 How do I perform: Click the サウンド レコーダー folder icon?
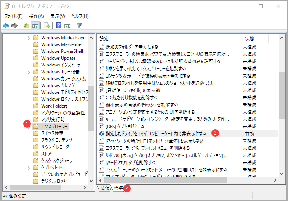[x=36, y=147]
